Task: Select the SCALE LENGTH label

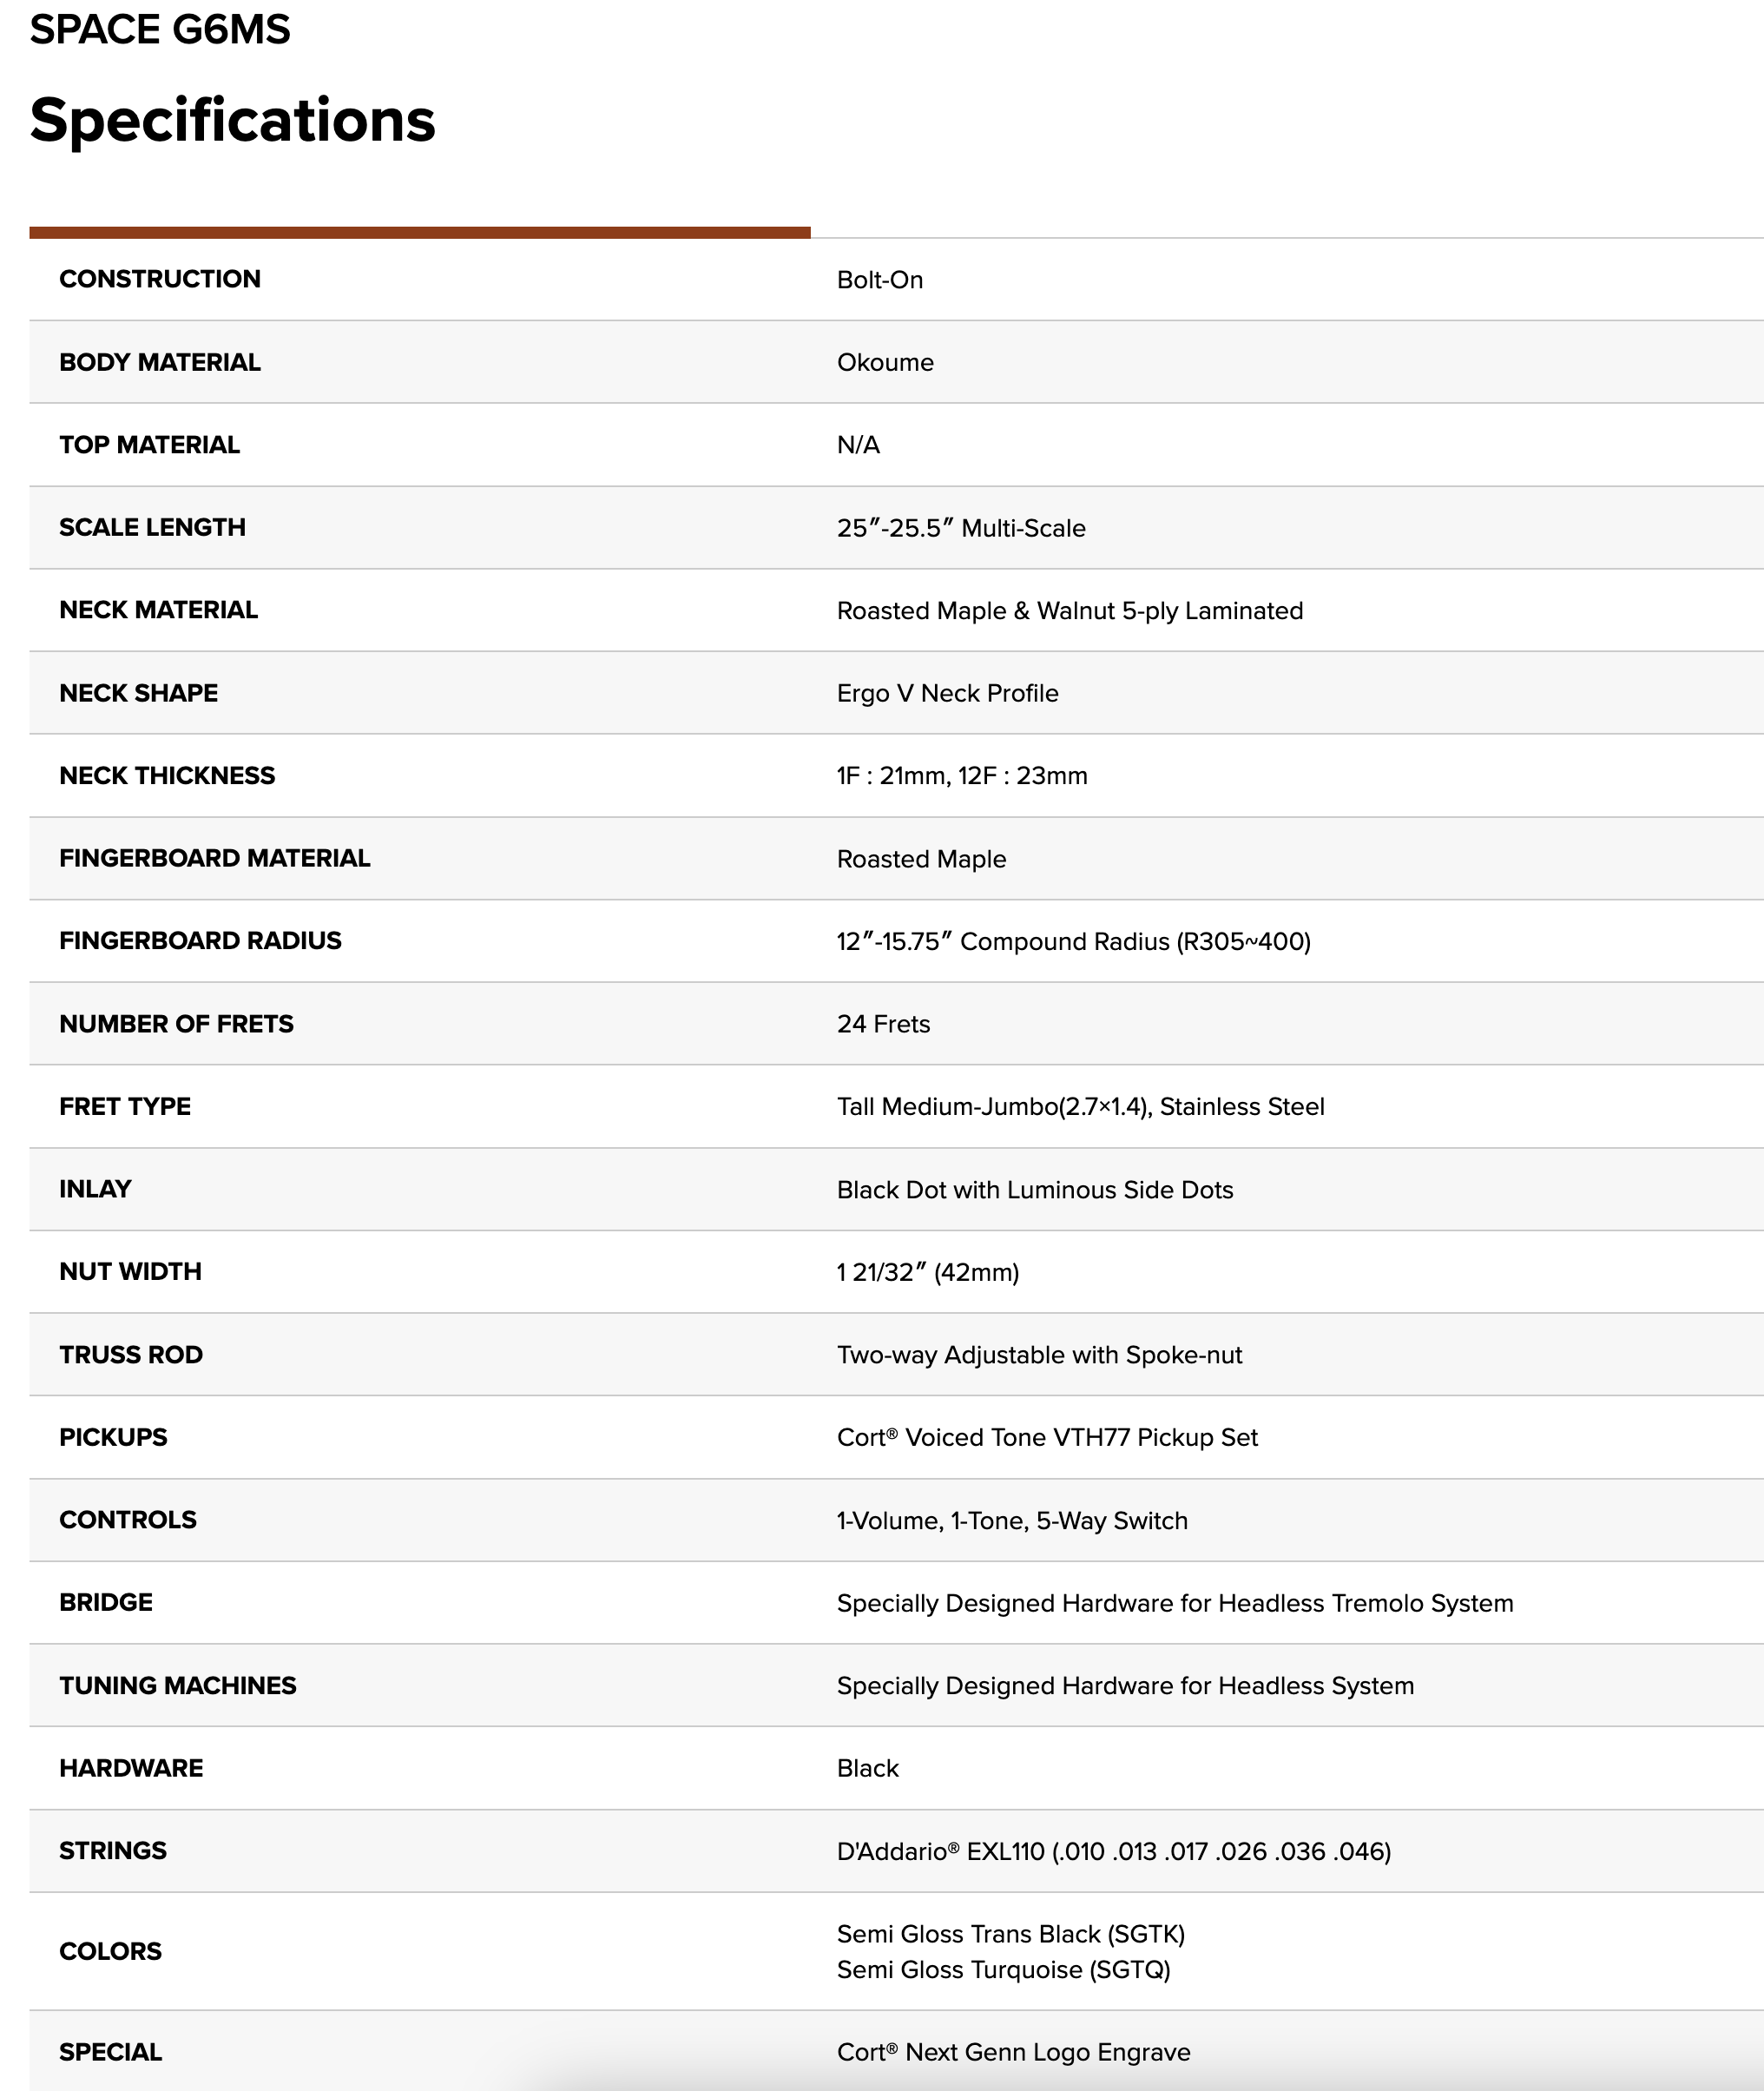Action: 152,527
